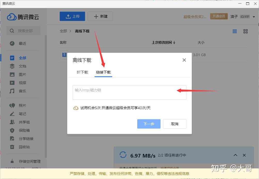Screen dimensions: 259x179
Task: Click the VIP badge beside 浪子
Action: tap(245, 17)
